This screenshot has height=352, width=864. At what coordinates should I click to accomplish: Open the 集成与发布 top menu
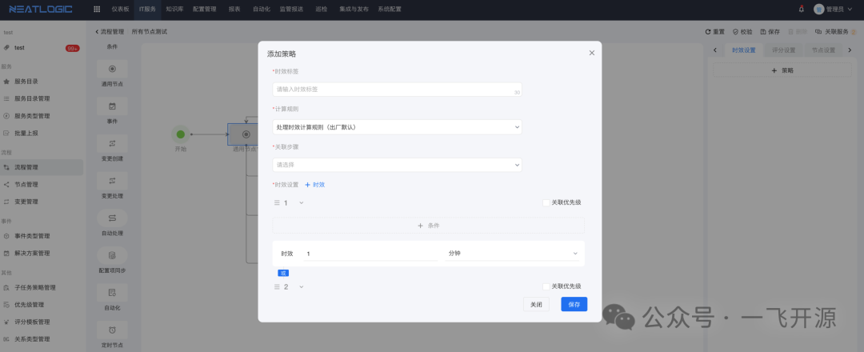pyautogui.click(x=354, y=10)
